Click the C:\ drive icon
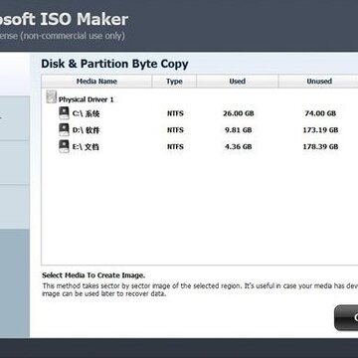This screenshot has width=358, height=358. click(x=64, y=113)
